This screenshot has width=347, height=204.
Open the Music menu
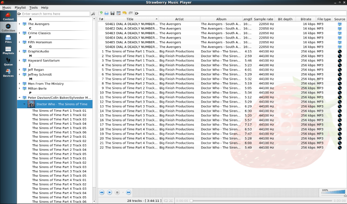coord(7,7)
